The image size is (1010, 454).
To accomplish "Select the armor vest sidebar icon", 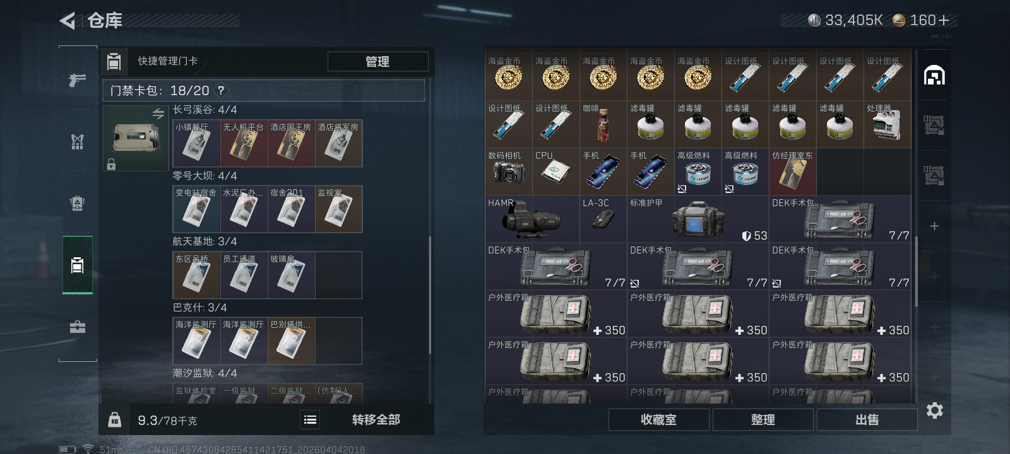I will coord(77,141).
